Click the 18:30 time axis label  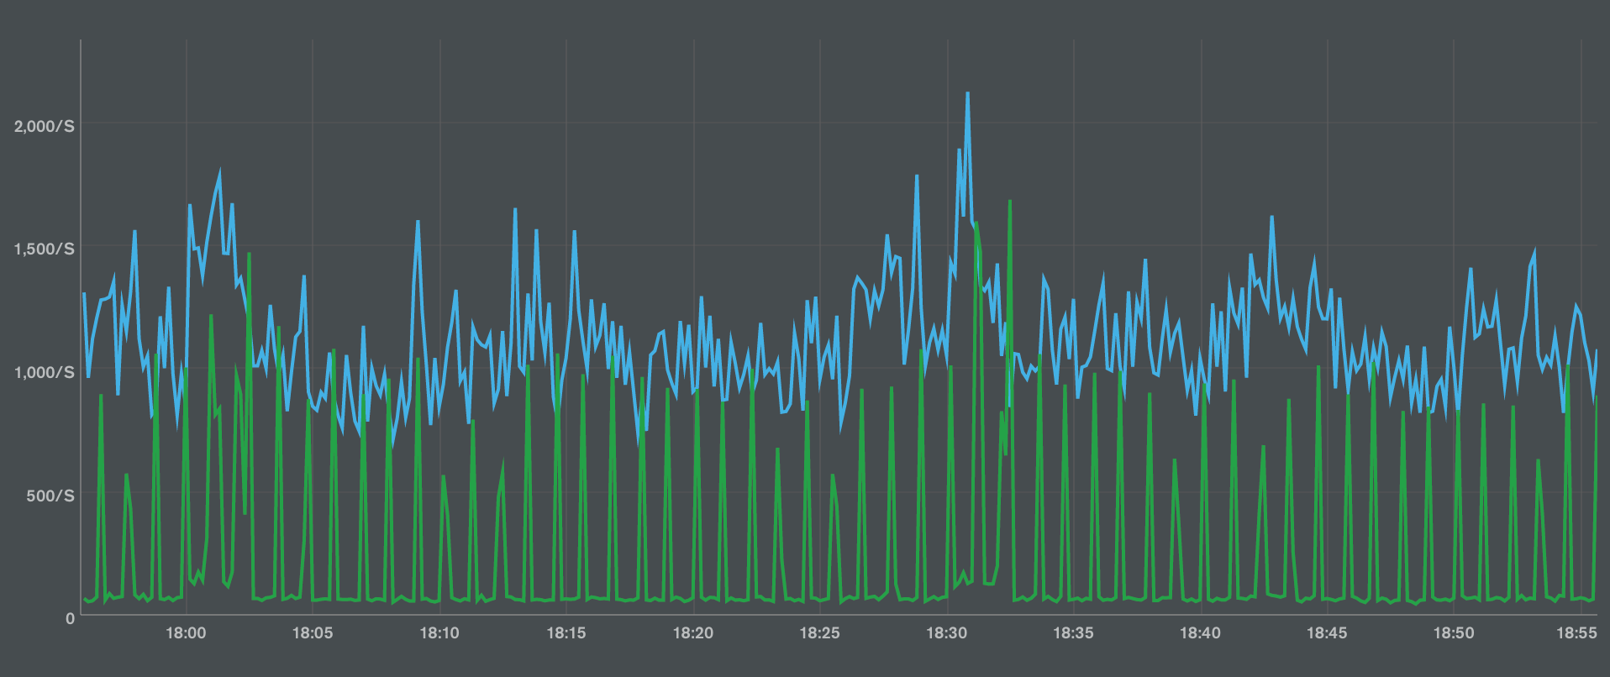click(x=947, y=633)
